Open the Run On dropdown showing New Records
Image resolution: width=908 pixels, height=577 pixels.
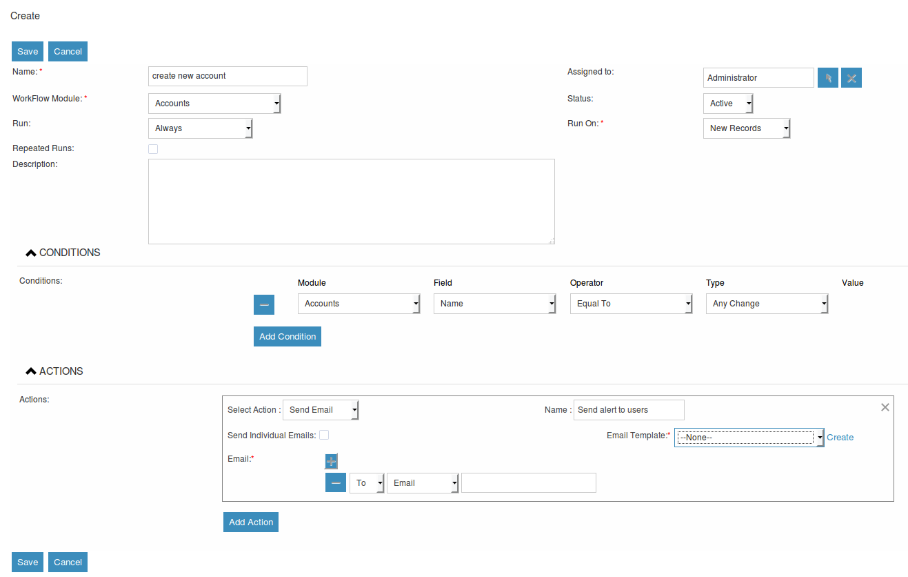pos(747,128)
